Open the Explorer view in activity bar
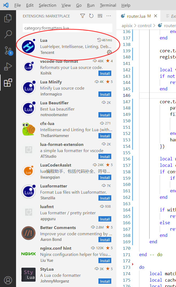The height and width of the screenshot is (287, 176). pyautogui.click(x=8, y=18)
